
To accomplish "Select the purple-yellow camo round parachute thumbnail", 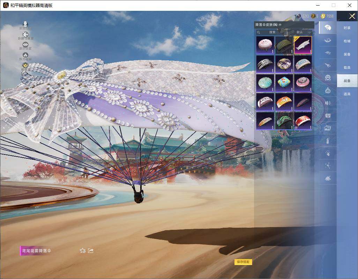I will (x=284, y=64).
